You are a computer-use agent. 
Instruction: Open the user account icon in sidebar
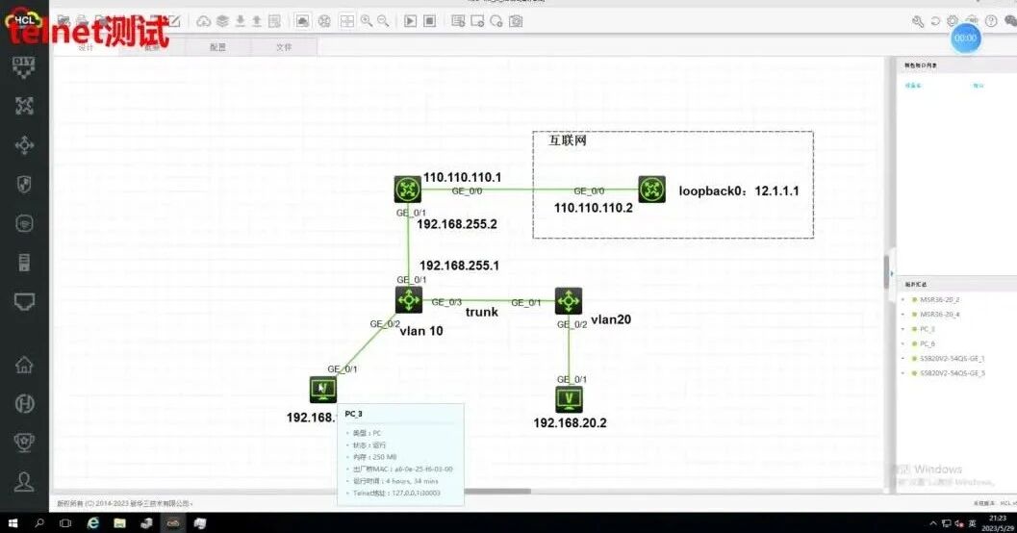[24, 482]
